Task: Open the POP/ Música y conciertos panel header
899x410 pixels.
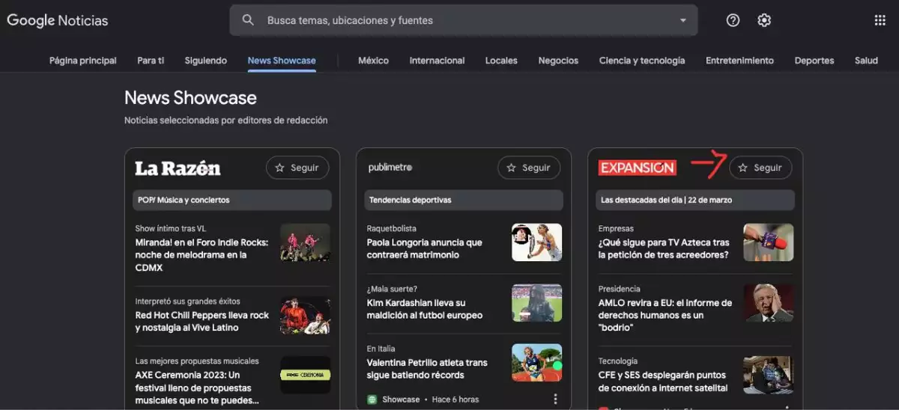Action: click(231, 200)
